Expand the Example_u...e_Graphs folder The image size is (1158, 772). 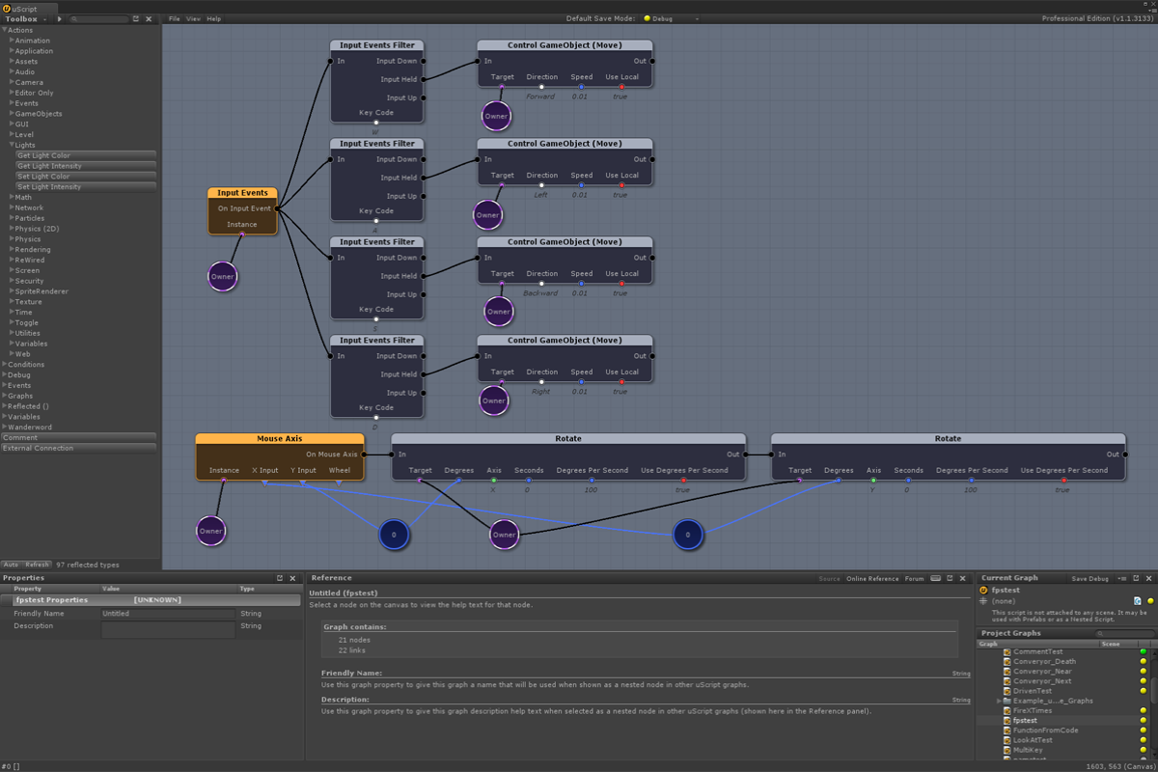999,701
